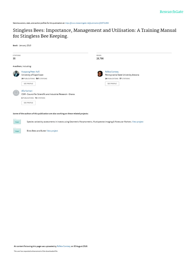The image size is (193, 257).
Task: Click the citations count of 35
Action: pos(14,58)
